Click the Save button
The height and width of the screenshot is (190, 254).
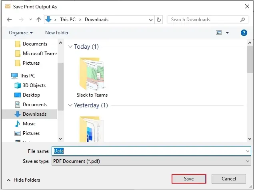click(x=189, y=179)
